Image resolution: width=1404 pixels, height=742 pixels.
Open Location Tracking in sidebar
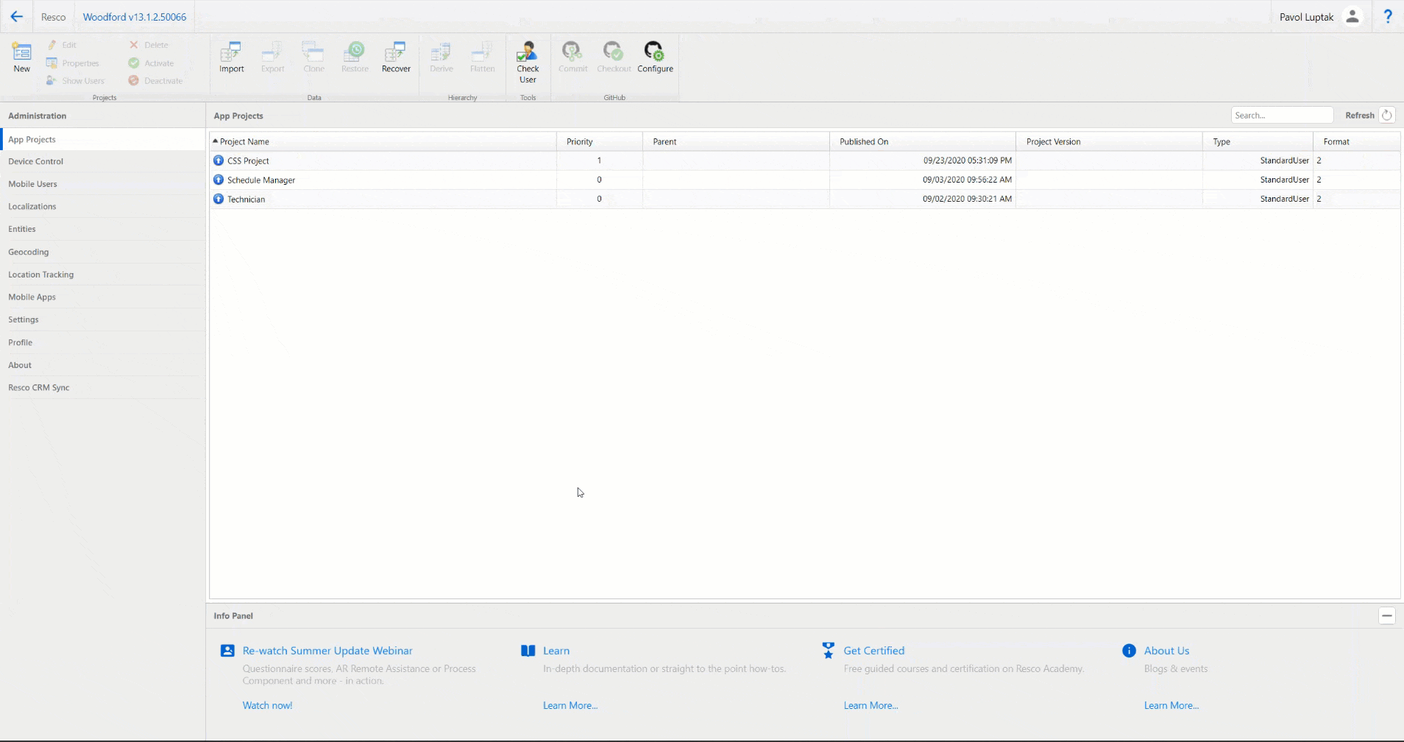click(103, 275)
